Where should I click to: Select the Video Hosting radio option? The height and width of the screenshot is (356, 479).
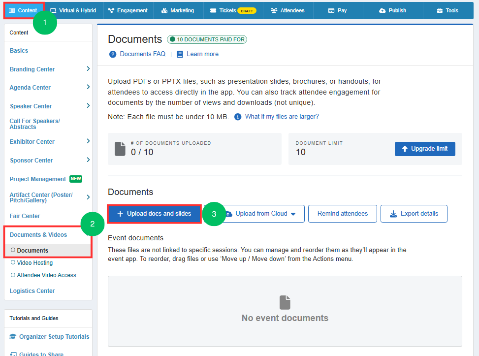click(x=13, y=262)
